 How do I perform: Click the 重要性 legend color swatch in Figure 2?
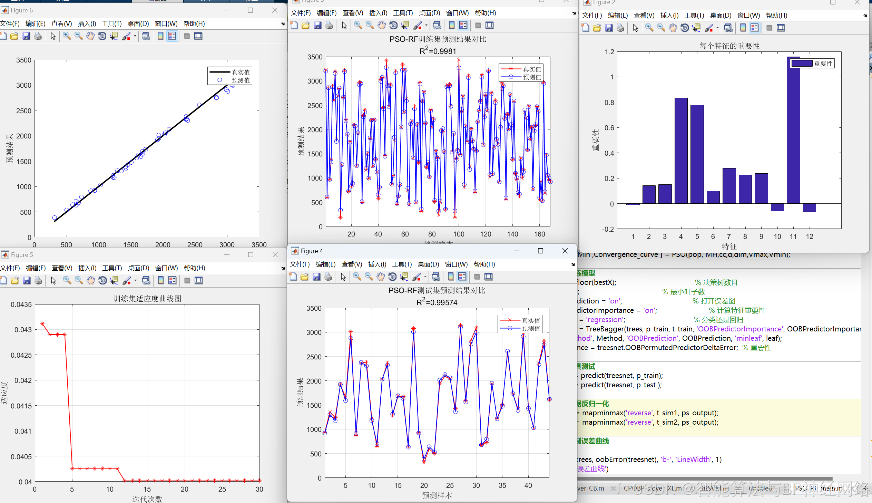click(802, 64)
